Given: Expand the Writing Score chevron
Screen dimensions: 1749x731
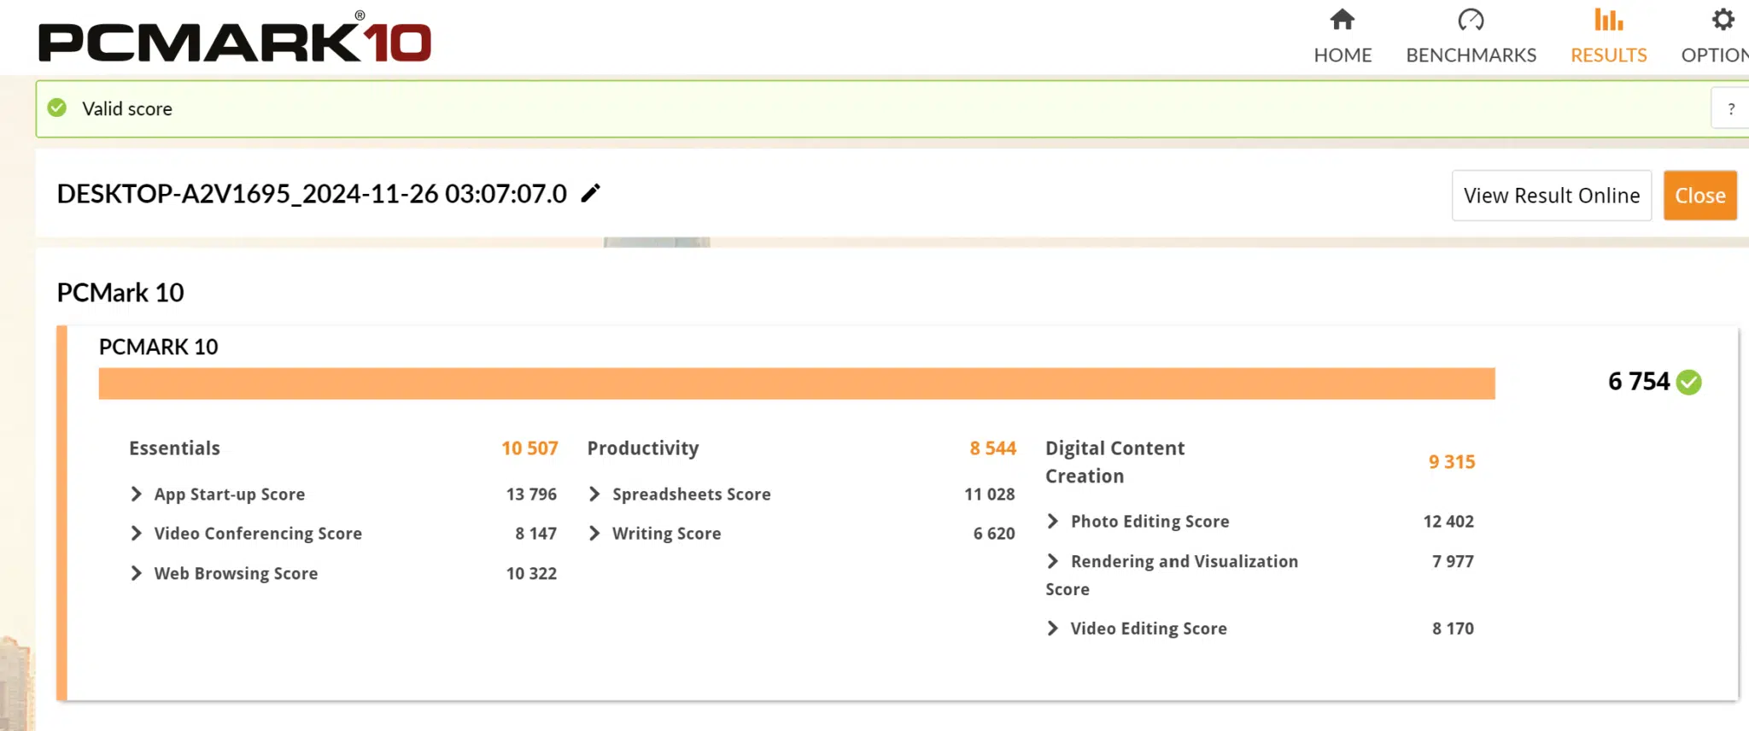Looking at the screenshot, I should point(594,533).
